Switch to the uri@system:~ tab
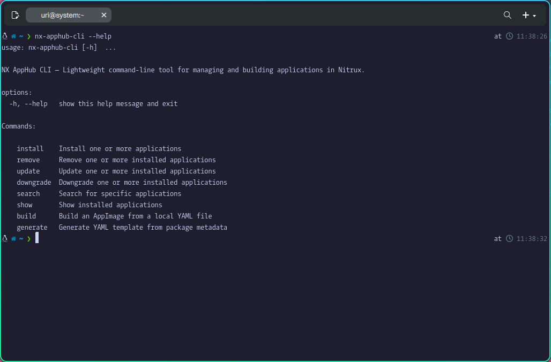Screen dimensions: 551x362 click(x=62, y=15)
